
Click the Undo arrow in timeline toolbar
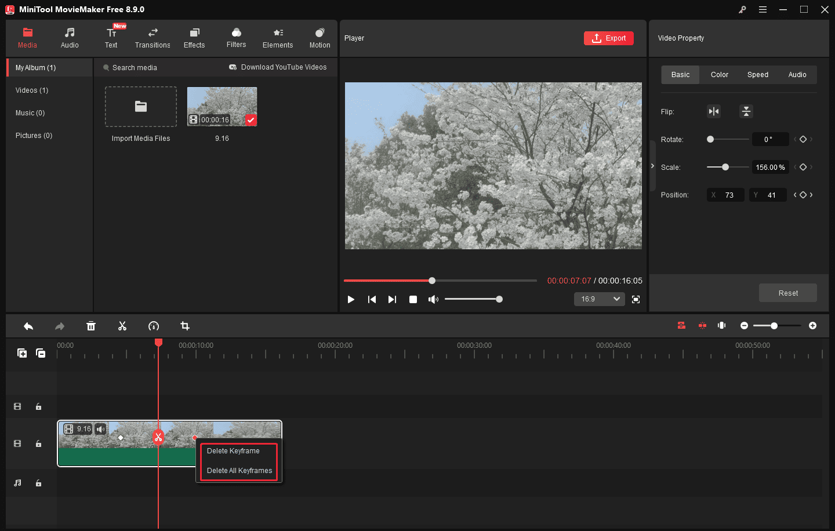[28, 326]
